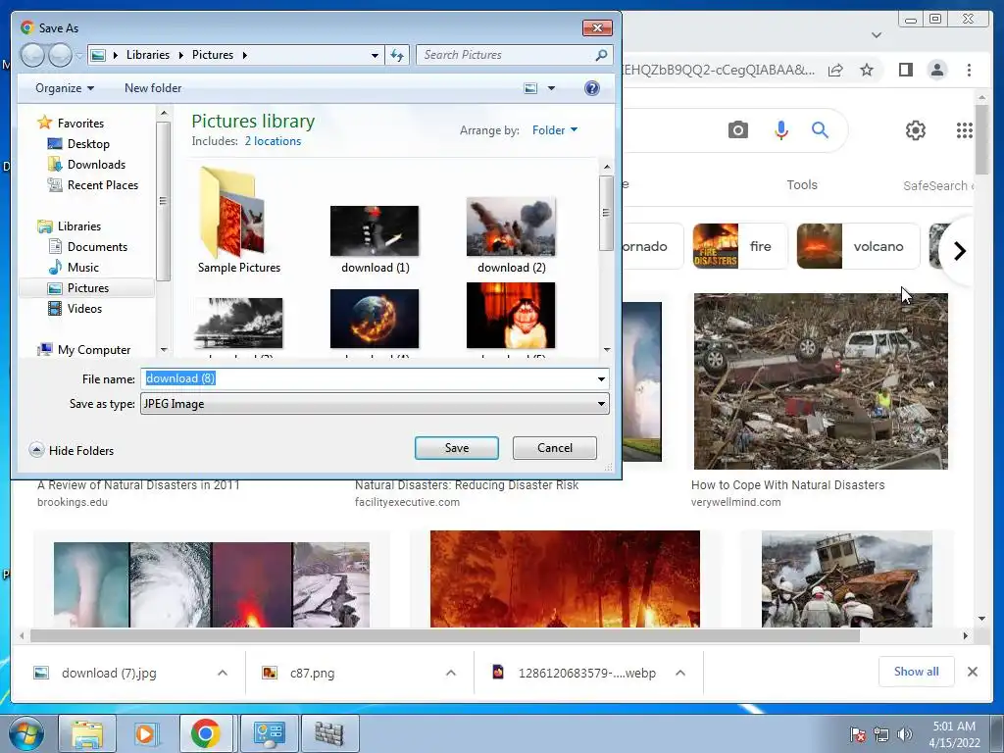Collapse the folder pane with Hide Folders
Screen dimensions: 1004x753
pos(72,450)
